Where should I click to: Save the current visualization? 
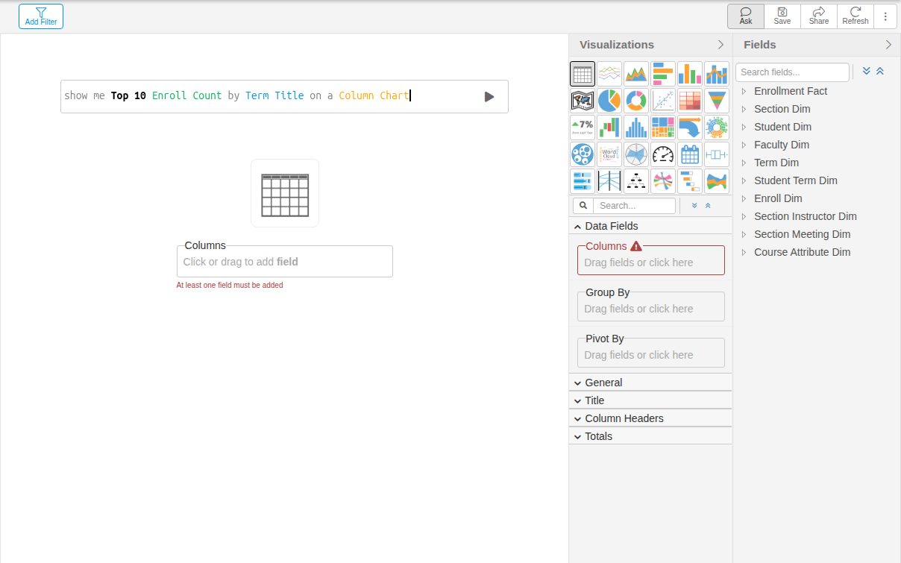(782, 16)
